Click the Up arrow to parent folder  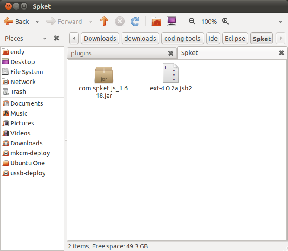pyautogui.click(x=104, y=21)
